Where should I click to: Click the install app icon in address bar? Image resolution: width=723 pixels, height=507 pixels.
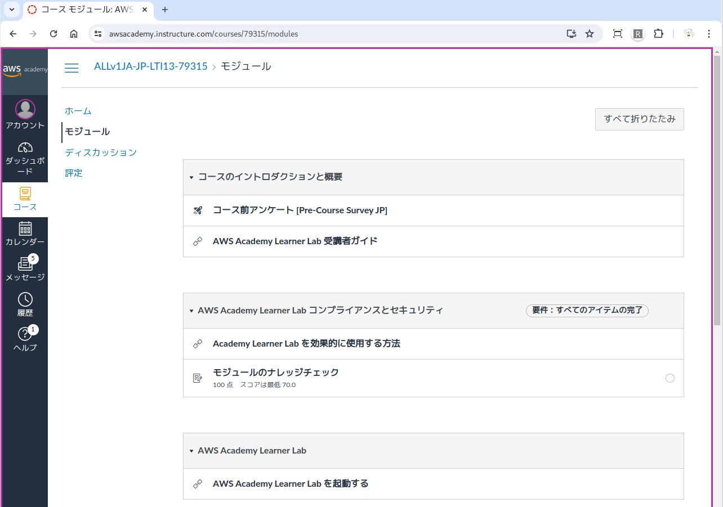[x=572, y=34]
